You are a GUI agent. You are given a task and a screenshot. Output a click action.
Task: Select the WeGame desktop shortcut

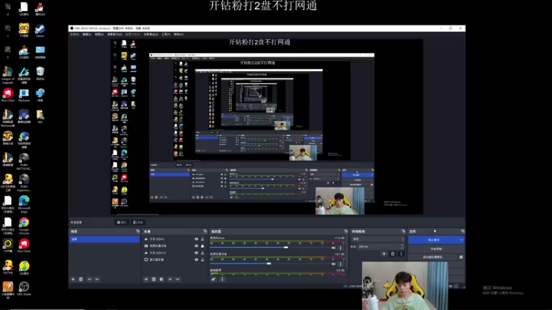pos(24,96)
